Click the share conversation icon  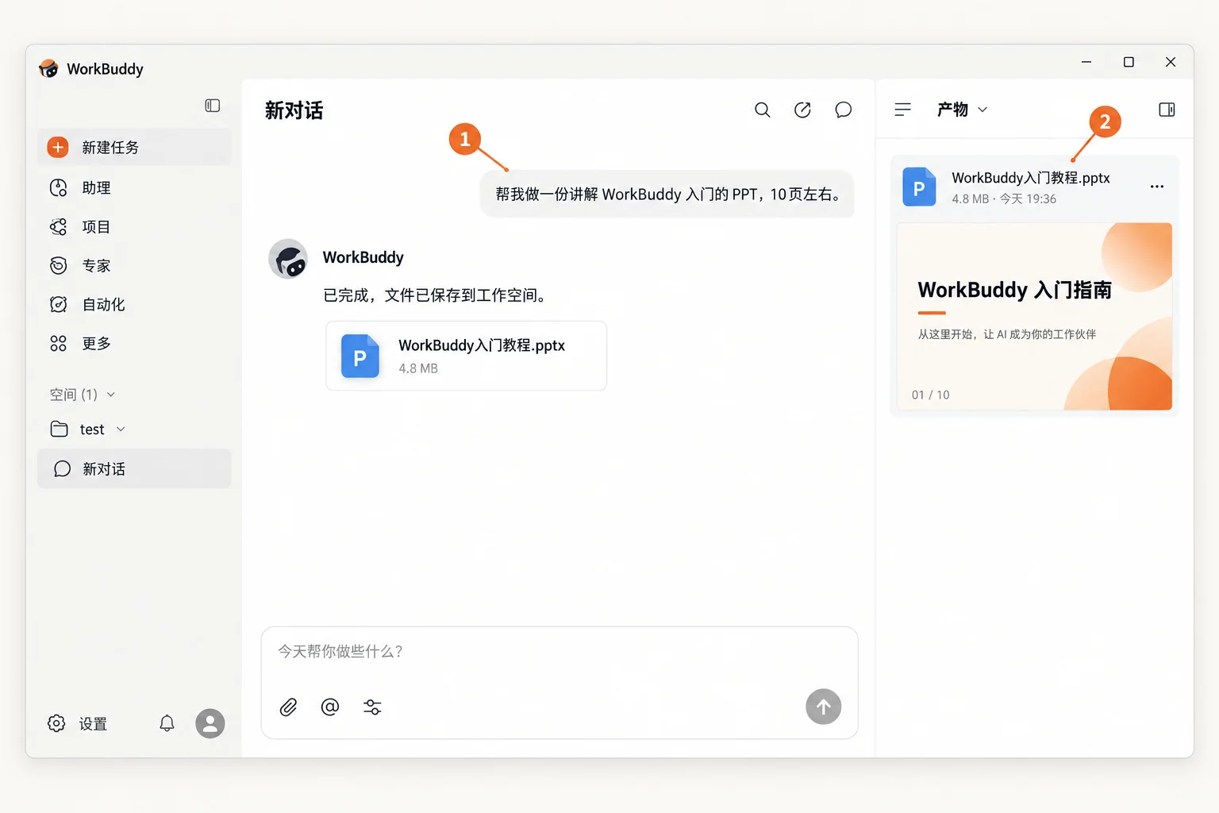802,110
